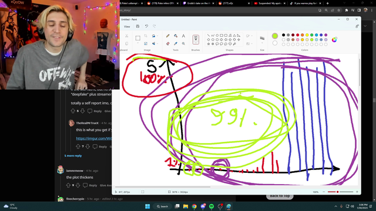This screenshot has height=211, width=376.
Task: Select the Right arrow shape
Action: (221, 40)
